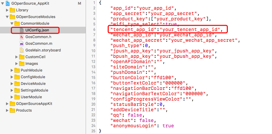Select the SettingsModule group
This screenshot has height=134, width=272.
[34, 90]
